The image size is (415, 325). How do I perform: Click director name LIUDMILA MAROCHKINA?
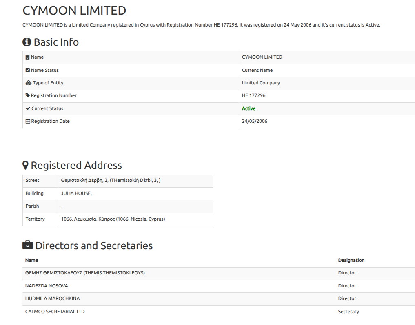coord(52,298)
